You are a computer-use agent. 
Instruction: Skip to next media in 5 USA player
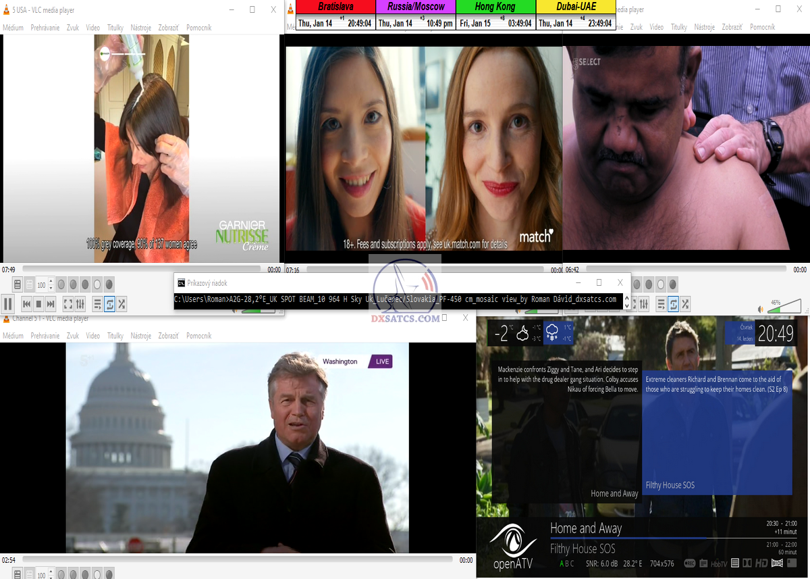click(51, 304)
